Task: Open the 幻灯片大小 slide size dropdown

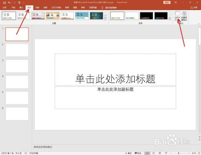Action: click(177, 16)
